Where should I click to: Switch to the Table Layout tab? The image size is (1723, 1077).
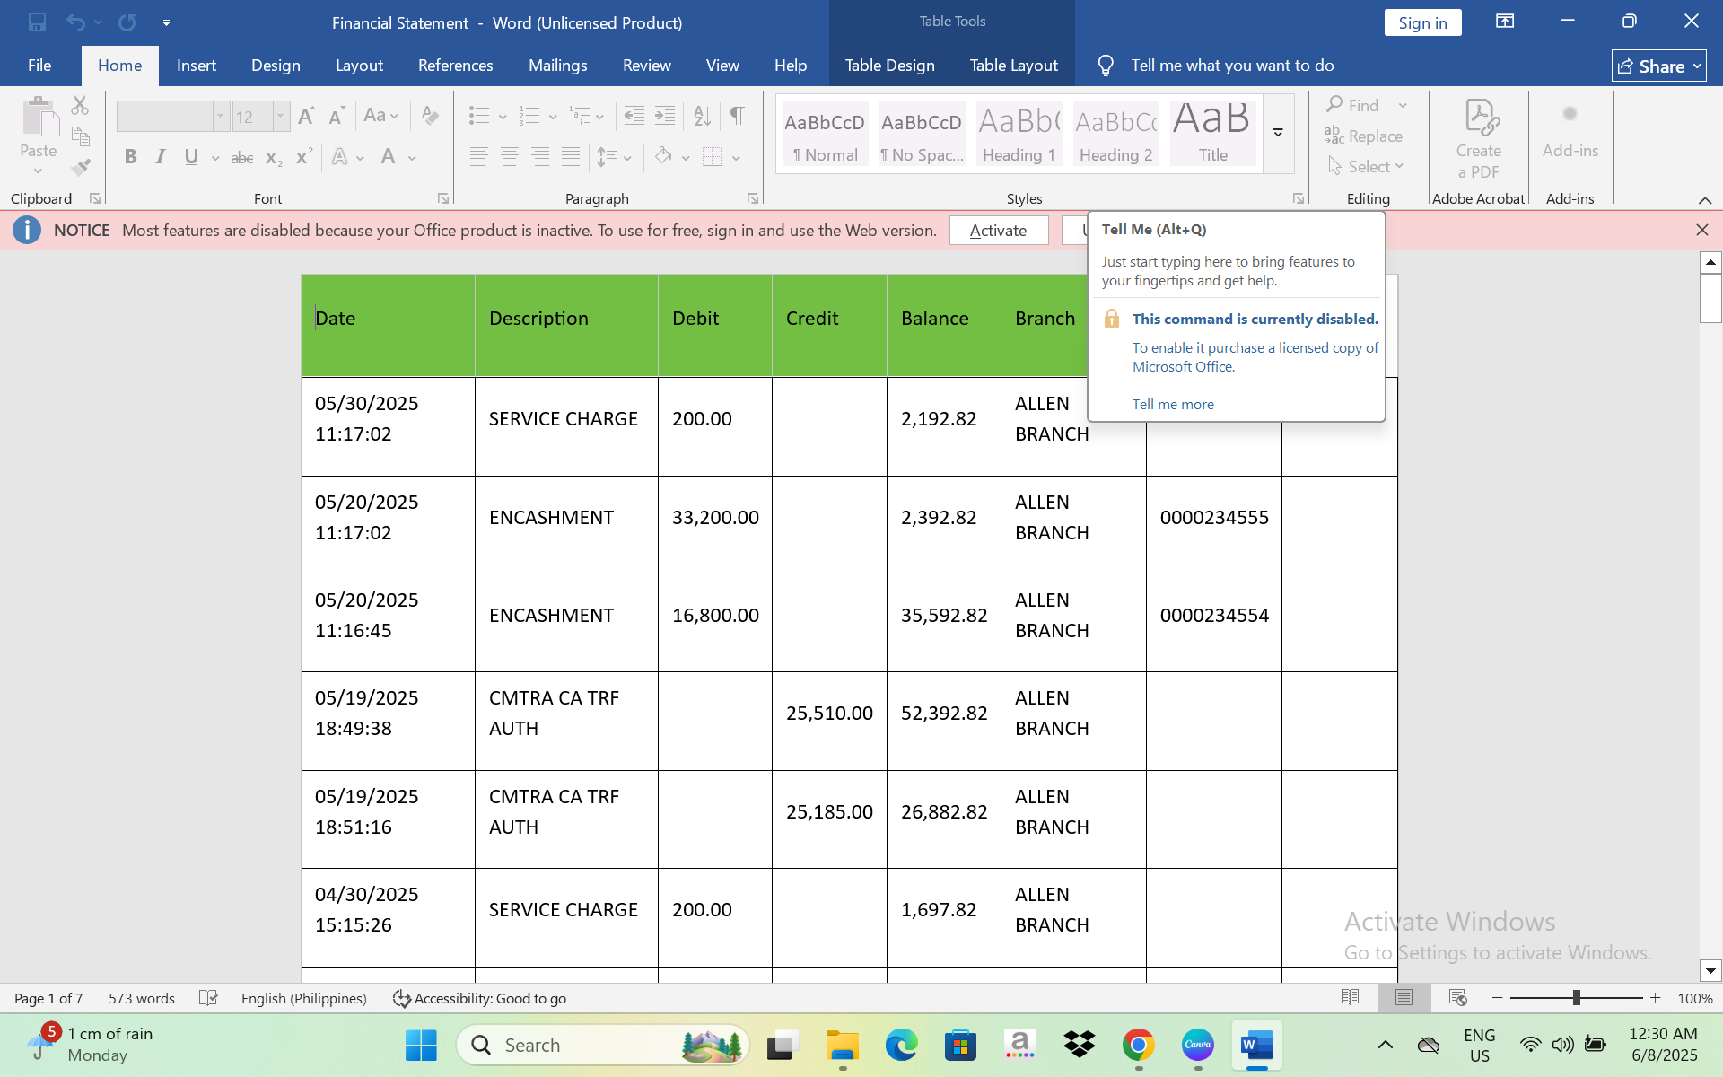tap(1013, 66)
